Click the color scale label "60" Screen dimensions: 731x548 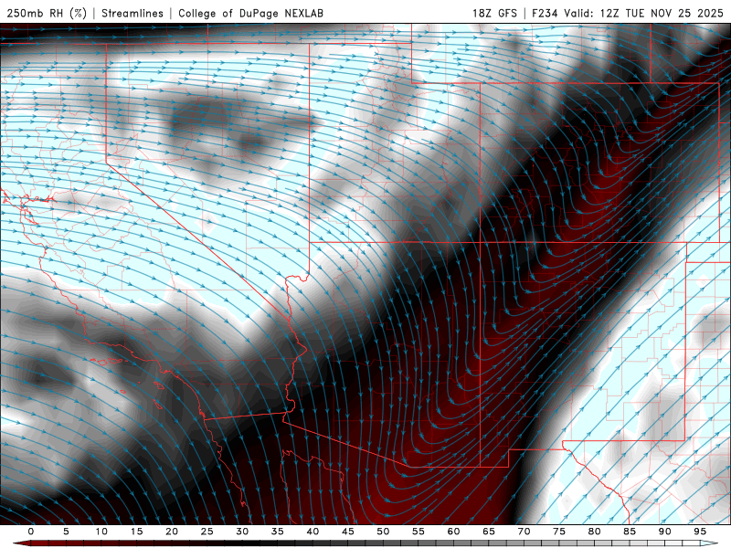pyautogui.click(x=453, y=532)
